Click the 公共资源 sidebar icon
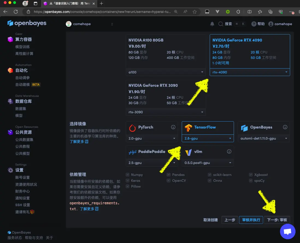 click(10, 132)
